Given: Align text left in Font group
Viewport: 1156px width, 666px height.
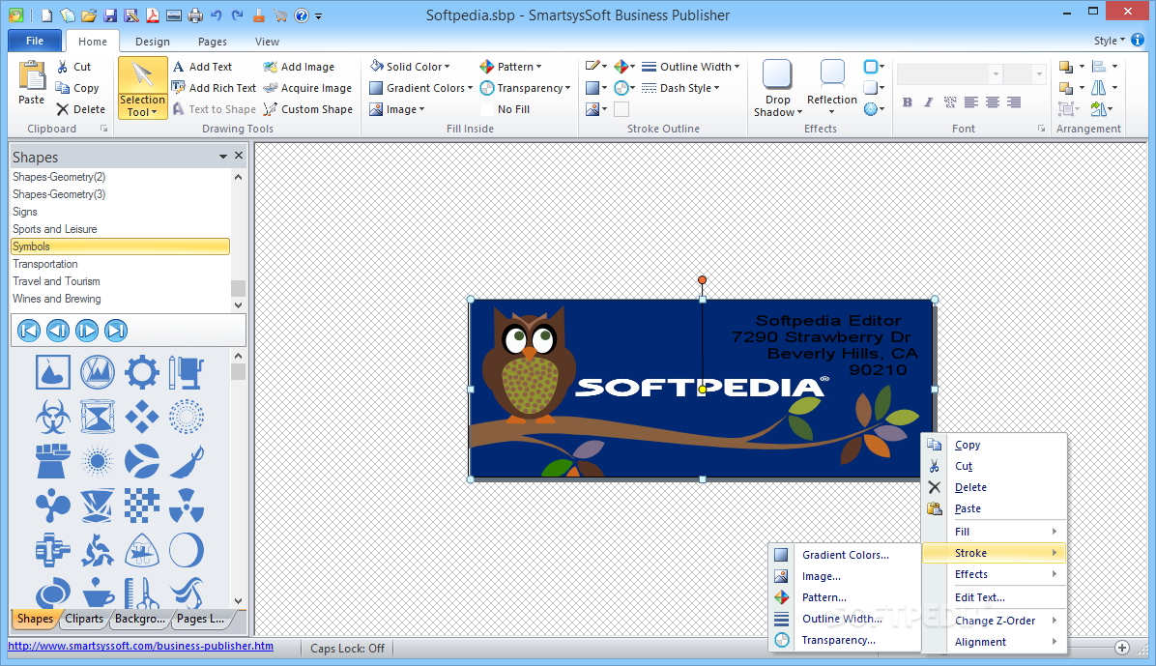Looking at the screenshot, I should coord(971,102).
